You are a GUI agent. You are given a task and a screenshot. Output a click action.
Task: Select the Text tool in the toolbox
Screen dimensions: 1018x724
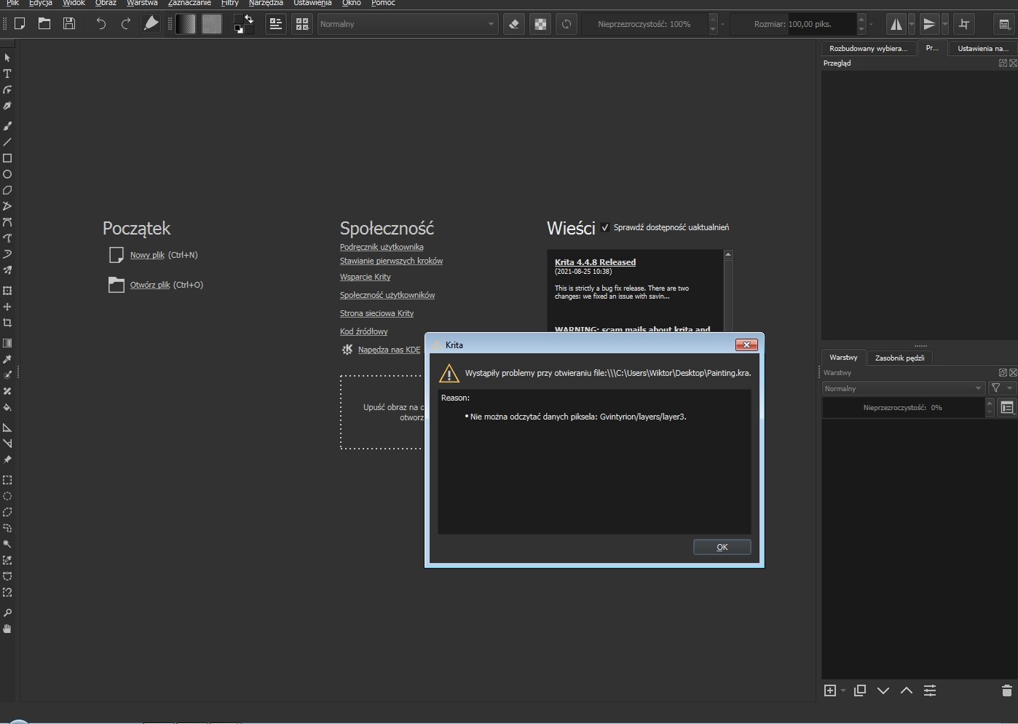(x=7, y=74)
